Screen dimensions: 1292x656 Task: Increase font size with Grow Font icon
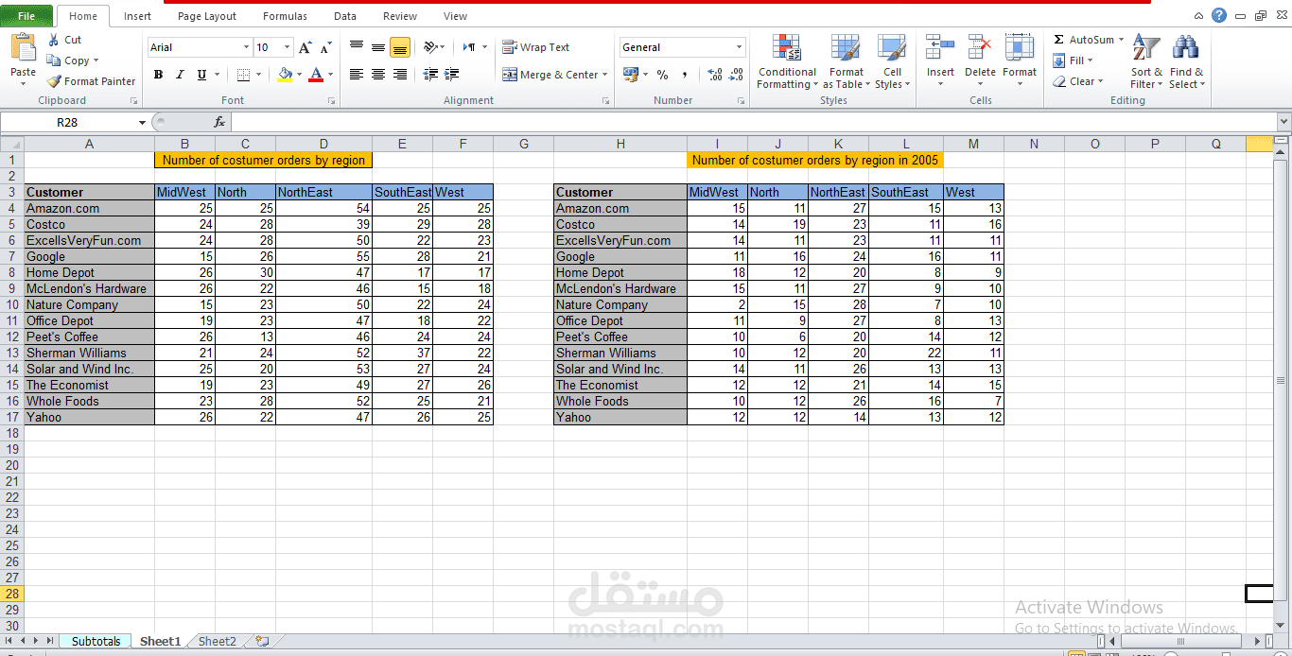point(305,47)
